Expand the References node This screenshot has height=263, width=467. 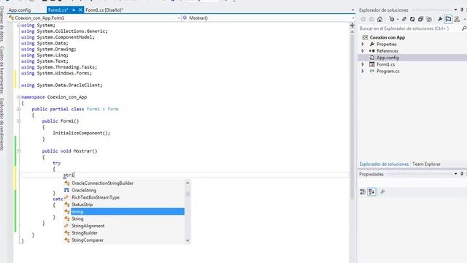pos(363,50)
